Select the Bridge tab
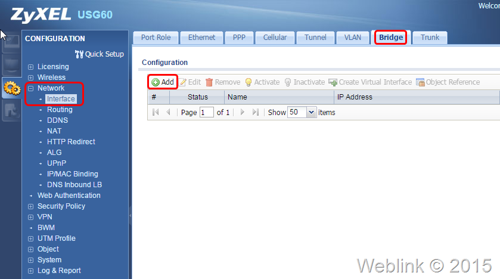 391,38
